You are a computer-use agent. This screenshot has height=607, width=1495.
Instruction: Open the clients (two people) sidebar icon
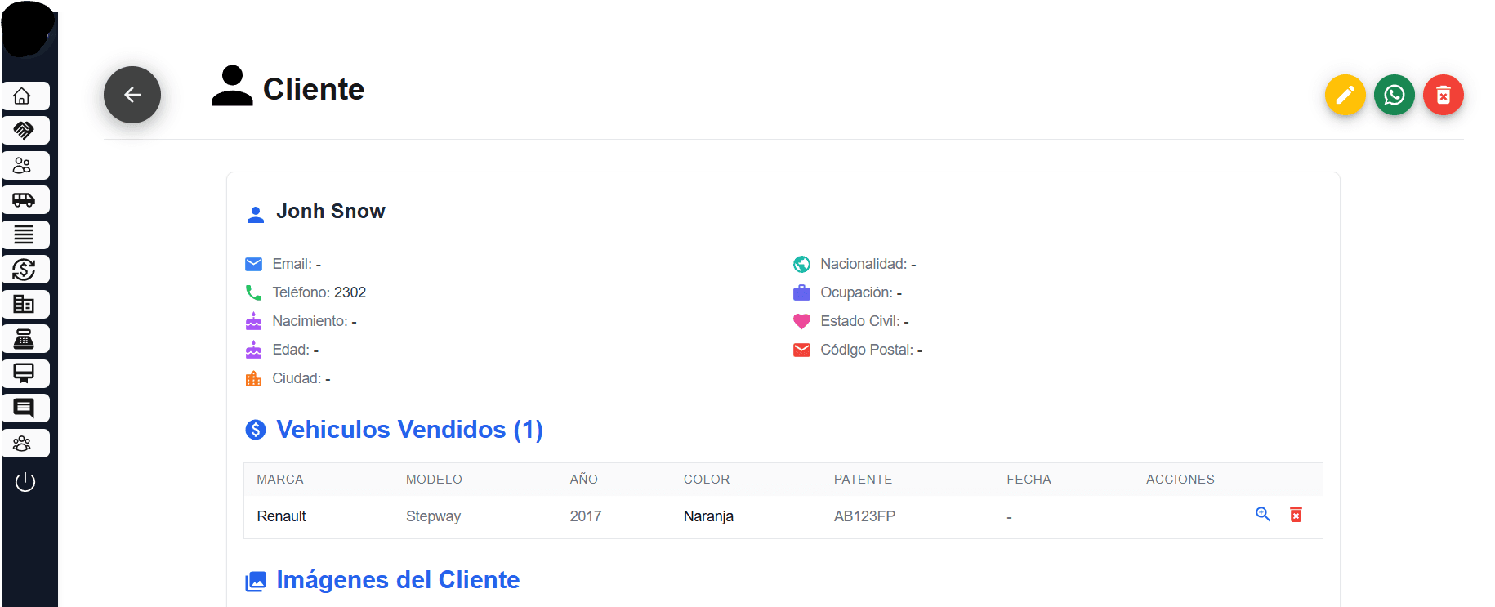25,166
